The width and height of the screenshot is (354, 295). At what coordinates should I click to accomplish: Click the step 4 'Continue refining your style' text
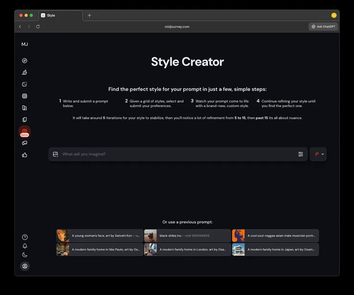[288, 103]
